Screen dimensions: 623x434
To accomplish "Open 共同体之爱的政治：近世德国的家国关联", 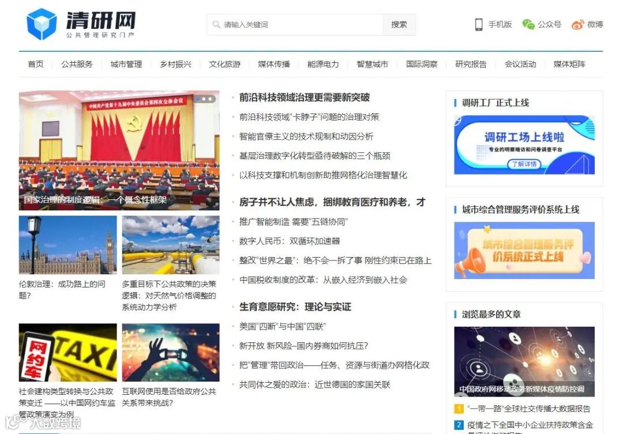I will tap(315, 385).
